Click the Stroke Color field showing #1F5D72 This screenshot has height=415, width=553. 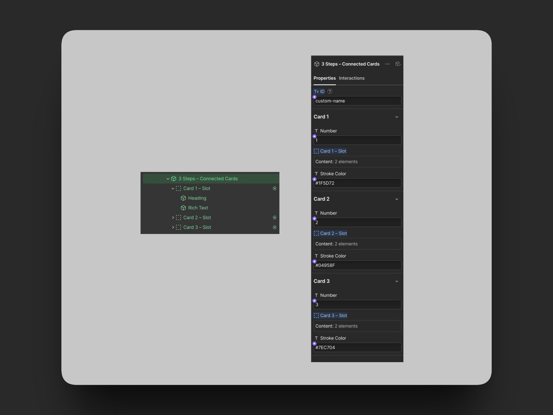[x=357, y=183]
